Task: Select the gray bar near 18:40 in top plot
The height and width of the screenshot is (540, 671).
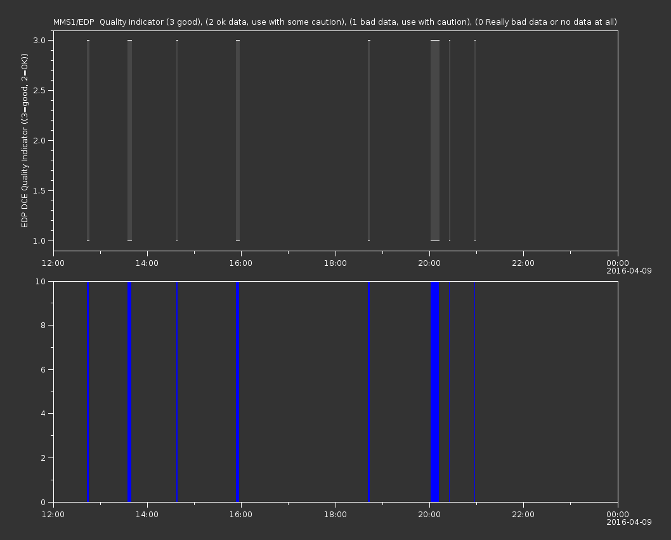Action: tap(369, 140)
